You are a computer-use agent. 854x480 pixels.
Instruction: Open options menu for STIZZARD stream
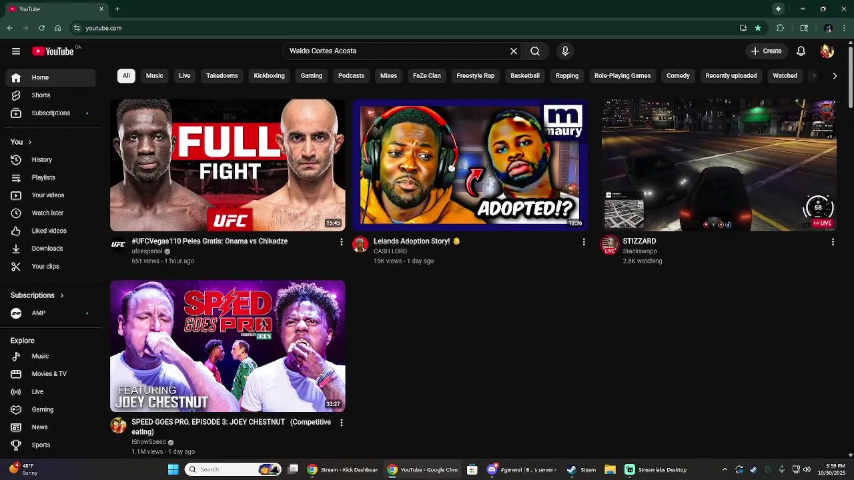pos(833,242)
